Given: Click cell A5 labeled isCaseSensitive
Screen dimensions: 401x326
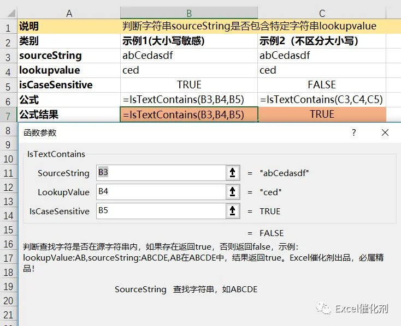Looking at the screenshot, I should (69, 85).
